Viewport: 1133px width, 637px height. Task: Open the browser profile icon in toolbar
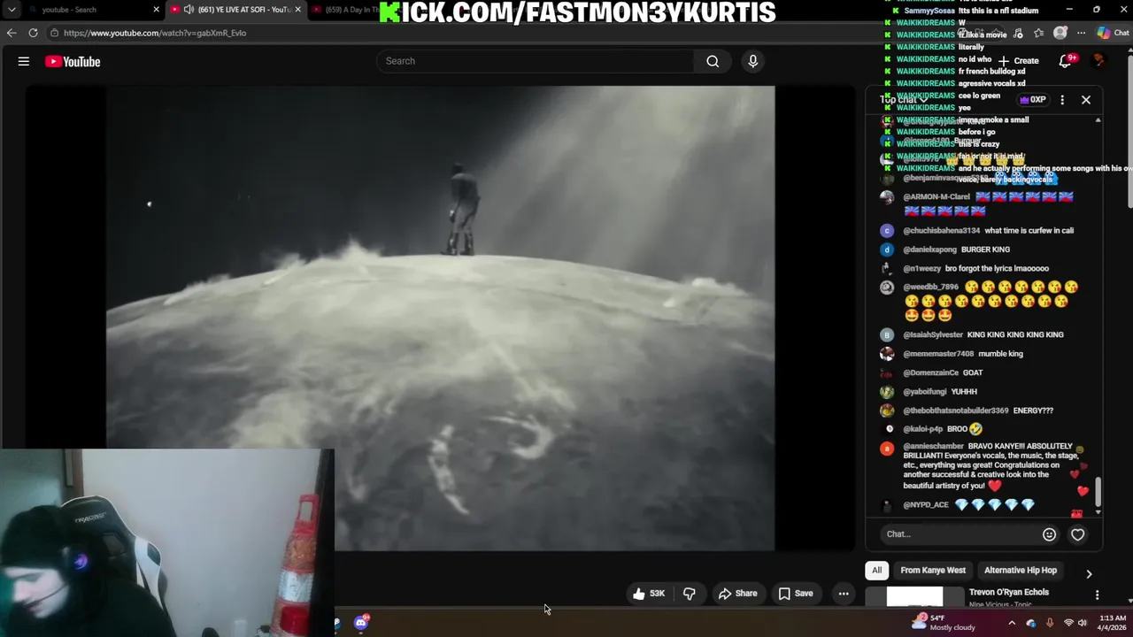[1060, 33]
